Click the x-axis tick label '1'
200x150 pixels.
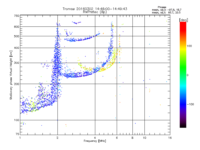20,138
